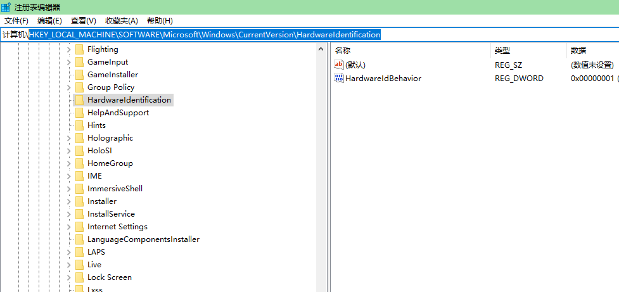
Task: Expand the Flighting tree node
Action: (x=68, y=49)
